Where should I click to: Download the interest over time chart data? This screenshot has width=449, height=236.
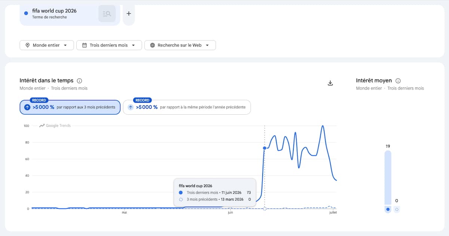330,83
